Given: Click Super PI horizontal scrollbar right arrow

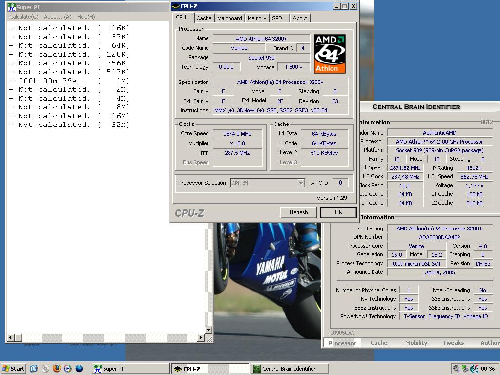Looking at the screenshot, I should (201, 337).
